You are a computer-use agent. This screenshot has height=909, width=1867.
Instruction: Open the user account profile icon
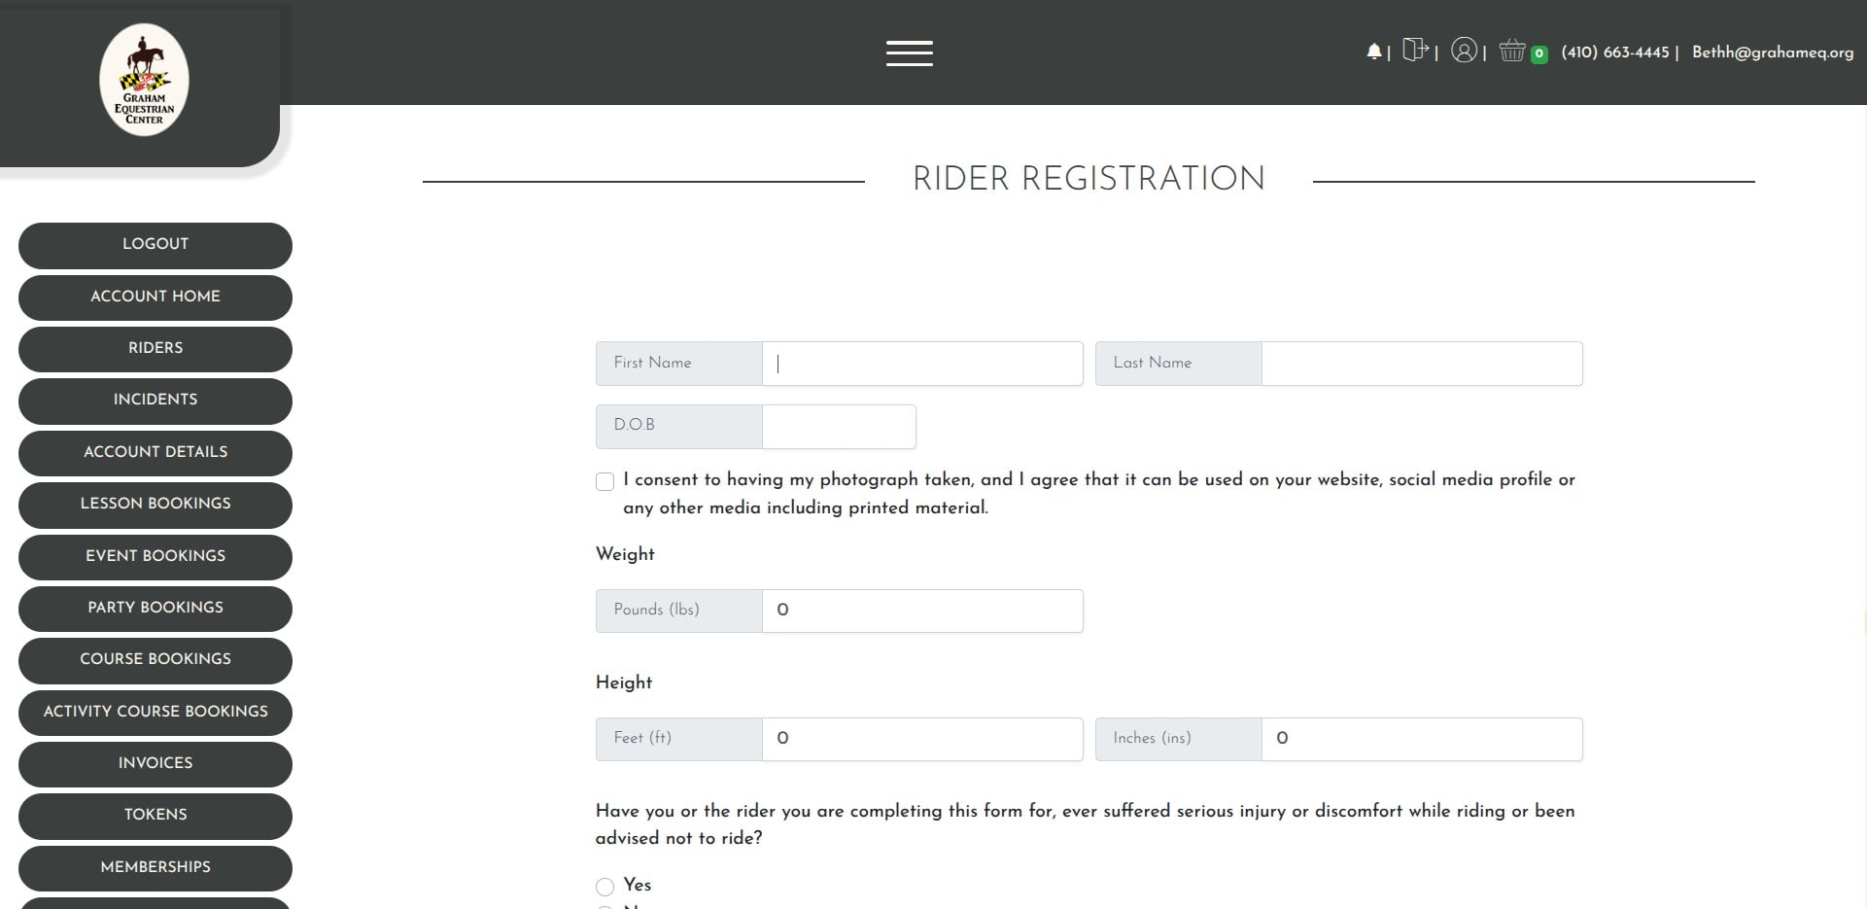point(1464,50)
